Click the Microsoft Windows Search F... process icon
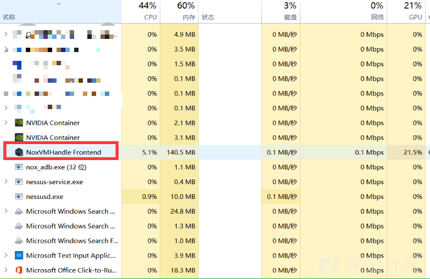Viewport: 430px width, 279px height. tap(19, 241)
